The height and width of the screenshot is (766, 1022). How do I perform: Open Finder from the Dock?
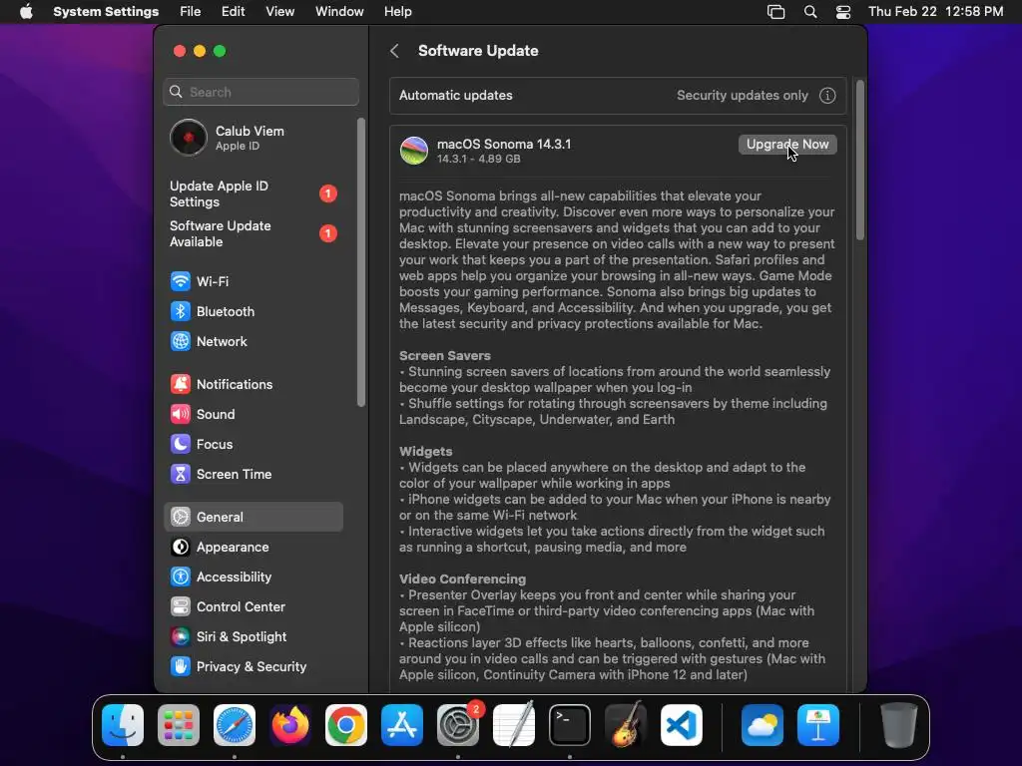(x=123, y=725)
